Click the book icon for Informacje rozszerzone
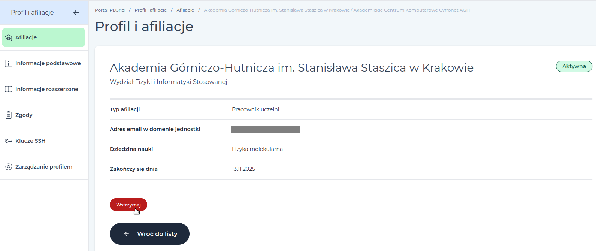 click(9, 89)
